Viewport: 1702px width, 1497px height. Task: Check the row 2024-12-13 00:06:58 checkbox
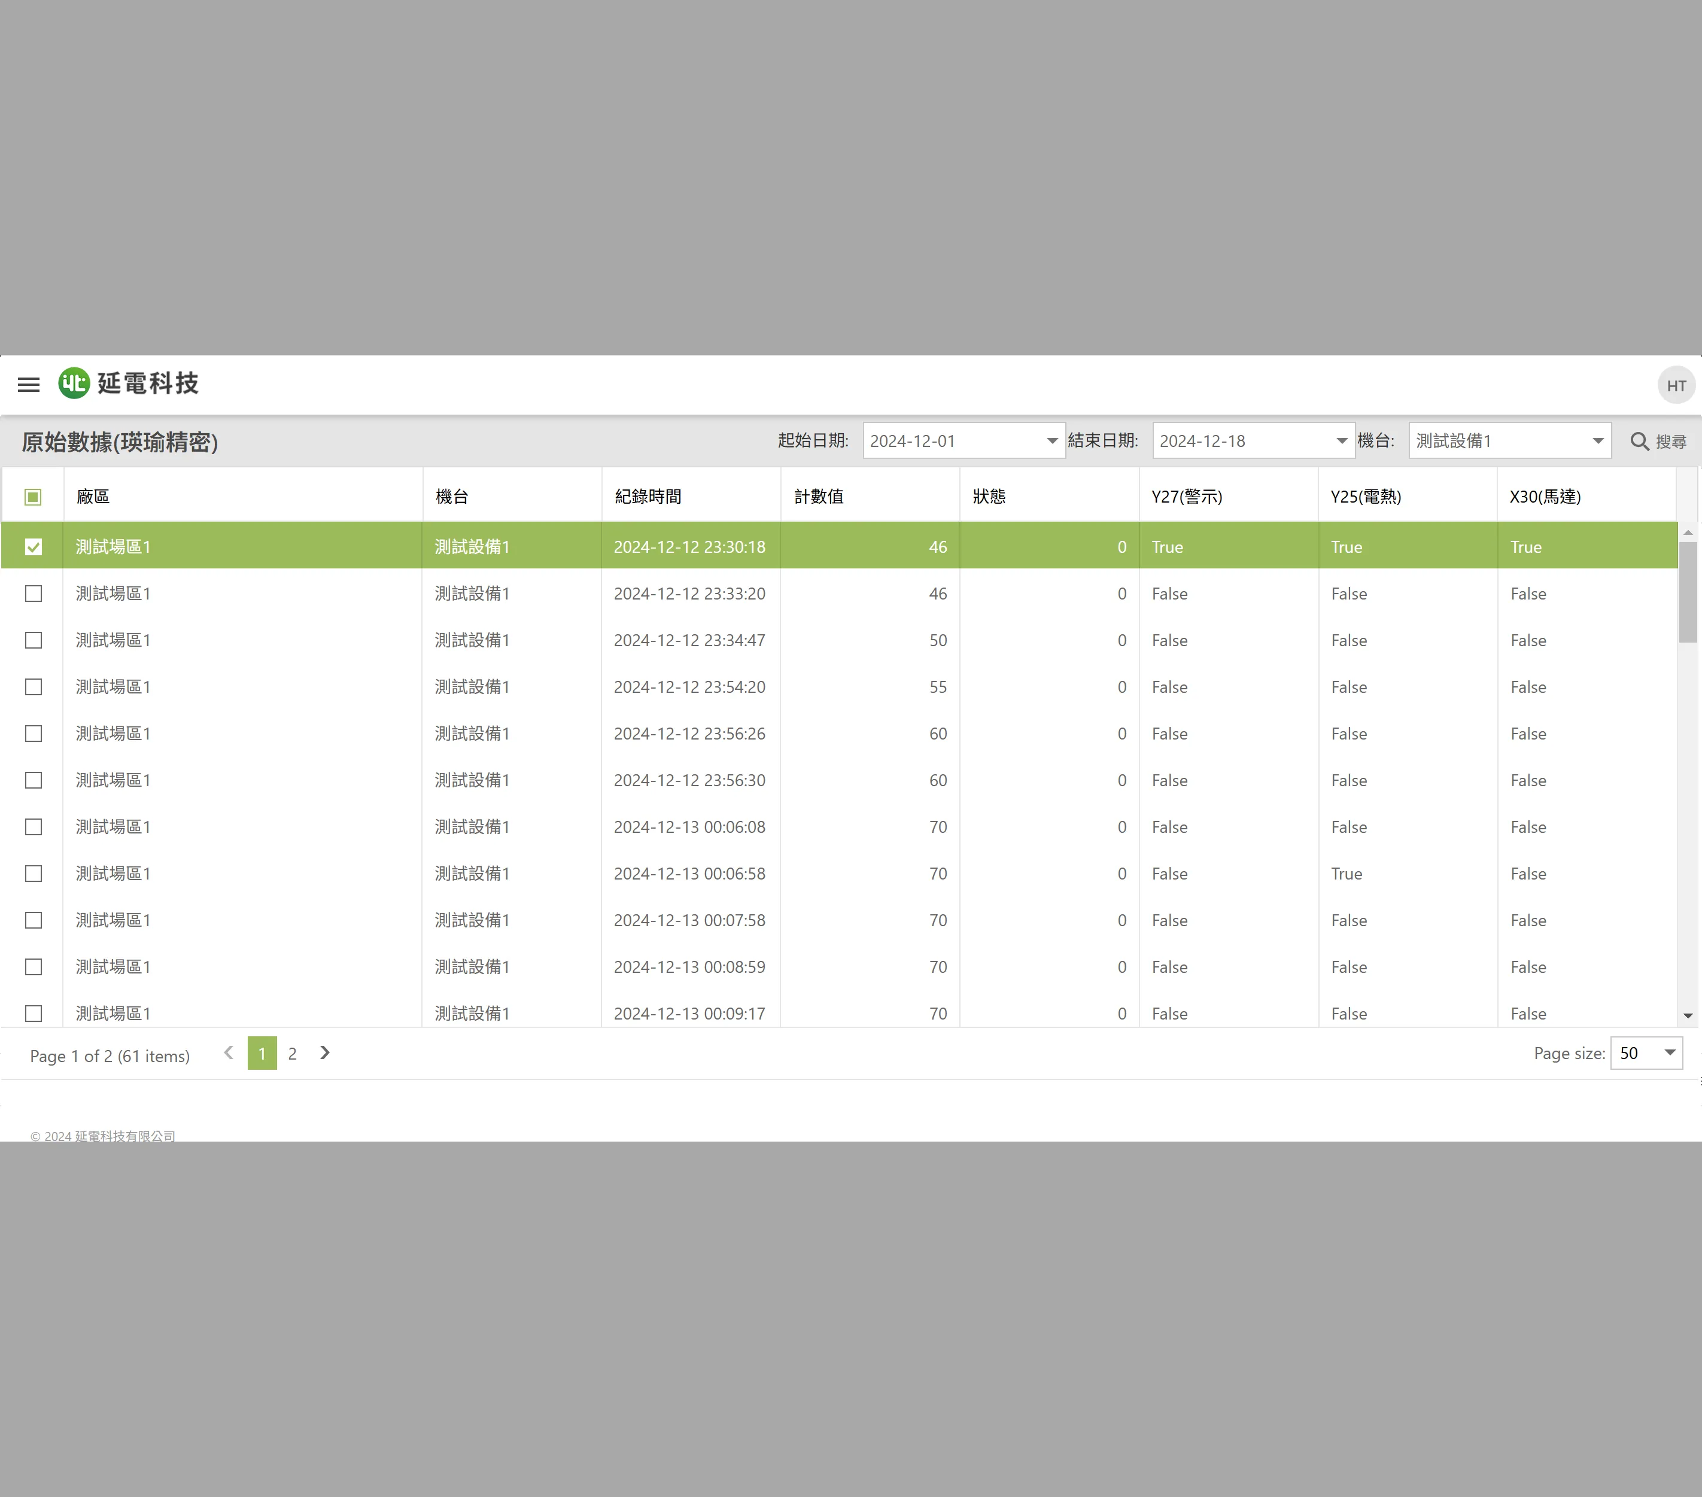click(x=34, y=874)
